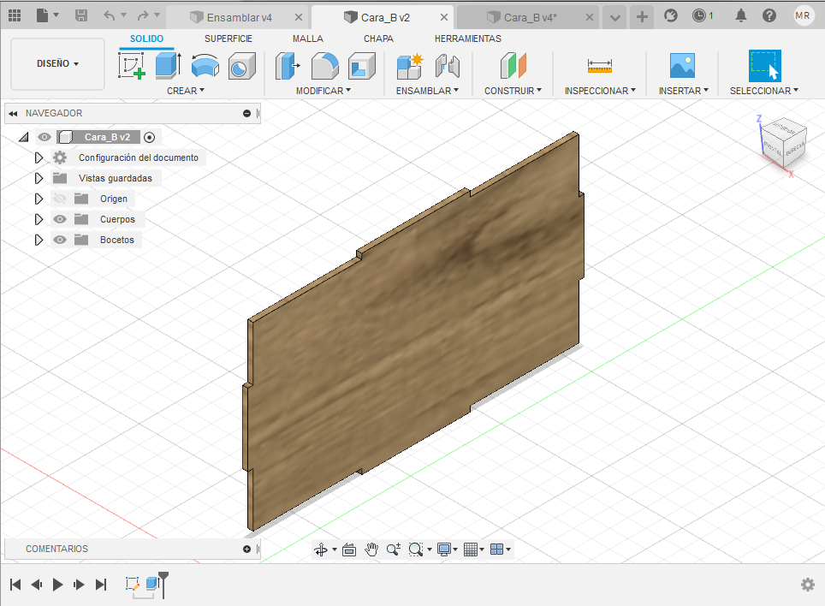
Task: Open the Construir dropdown menu
Action: pos(513,91)
